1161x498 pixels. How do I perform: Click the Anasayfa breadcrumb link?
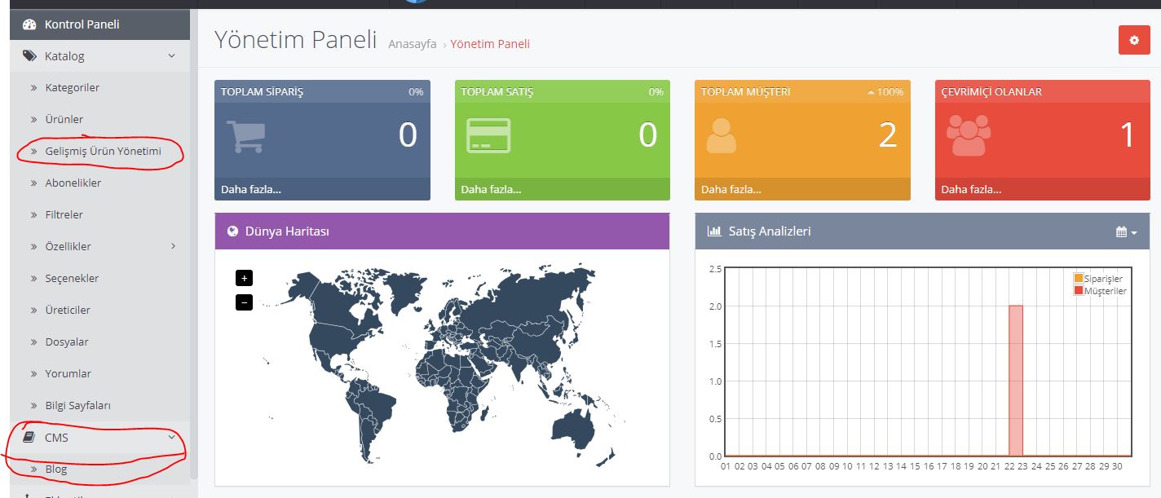[413, 44]
